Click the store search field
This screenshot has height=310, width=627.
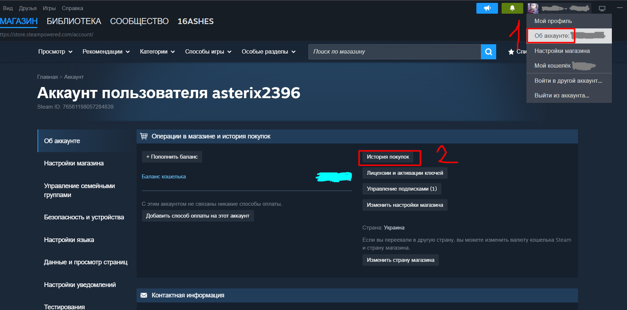point(395,52)
